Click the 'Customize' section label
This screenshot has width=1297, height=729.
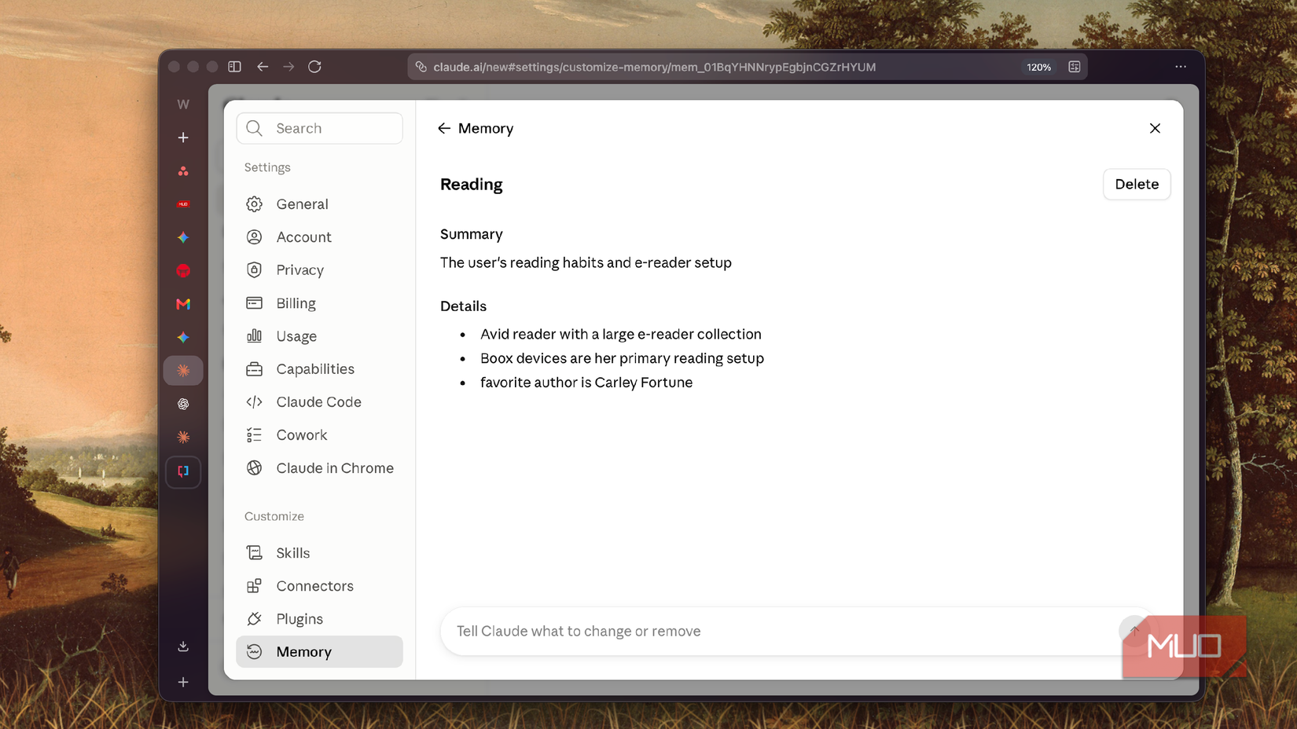tap(274, 516)
